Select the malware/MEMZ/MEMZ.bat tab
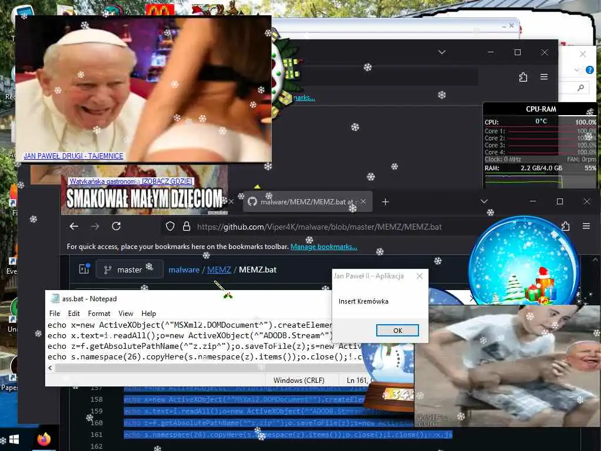The width and height of the screenshot is (601, 451). 308,202
